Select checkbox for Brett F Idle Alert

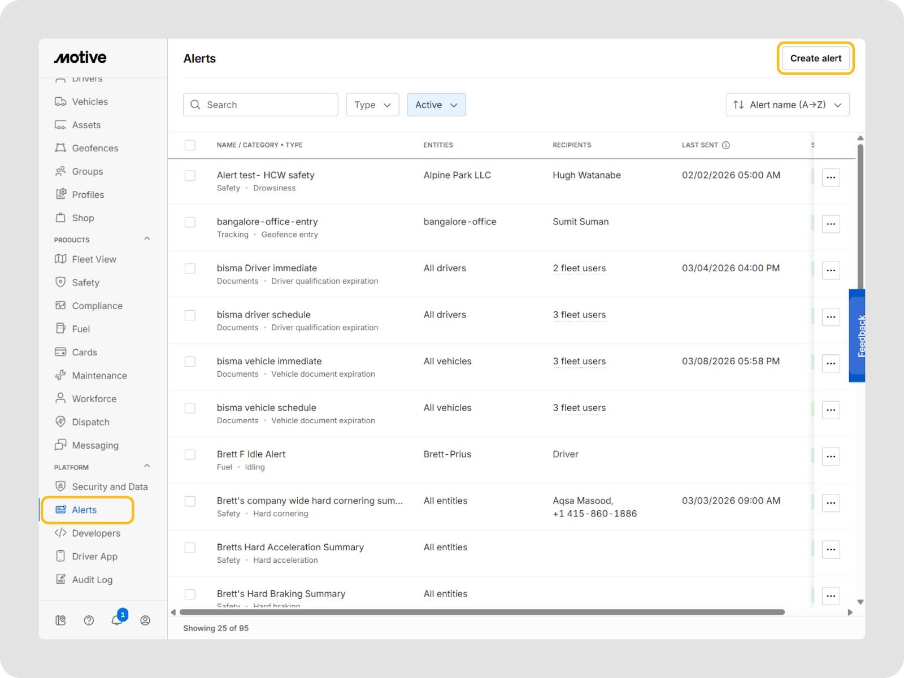click(190, 455)
